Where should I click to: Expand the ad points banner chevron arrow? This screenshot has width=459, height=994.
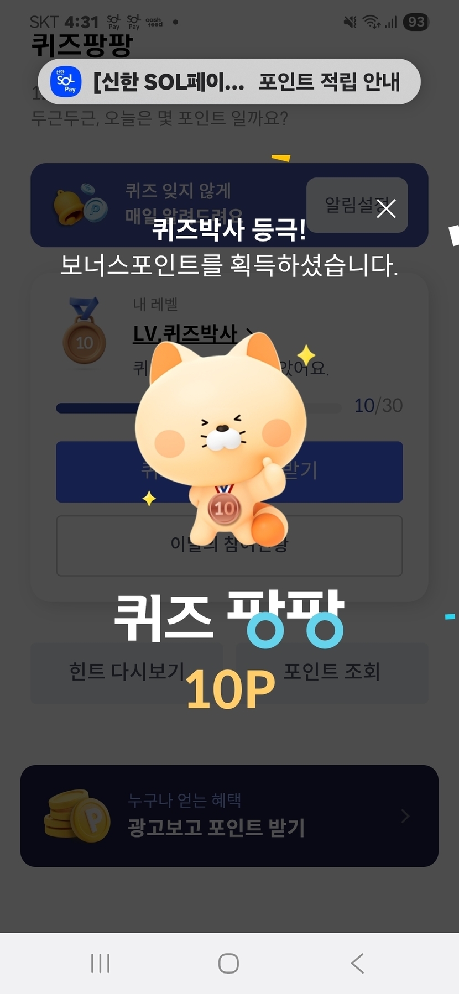405,816
